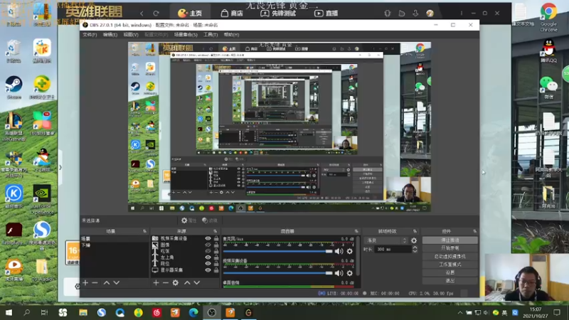Mute the microphone/Aux speaker icon
Viewport: 569px width, 320px height.
click(x=339, y=251)
